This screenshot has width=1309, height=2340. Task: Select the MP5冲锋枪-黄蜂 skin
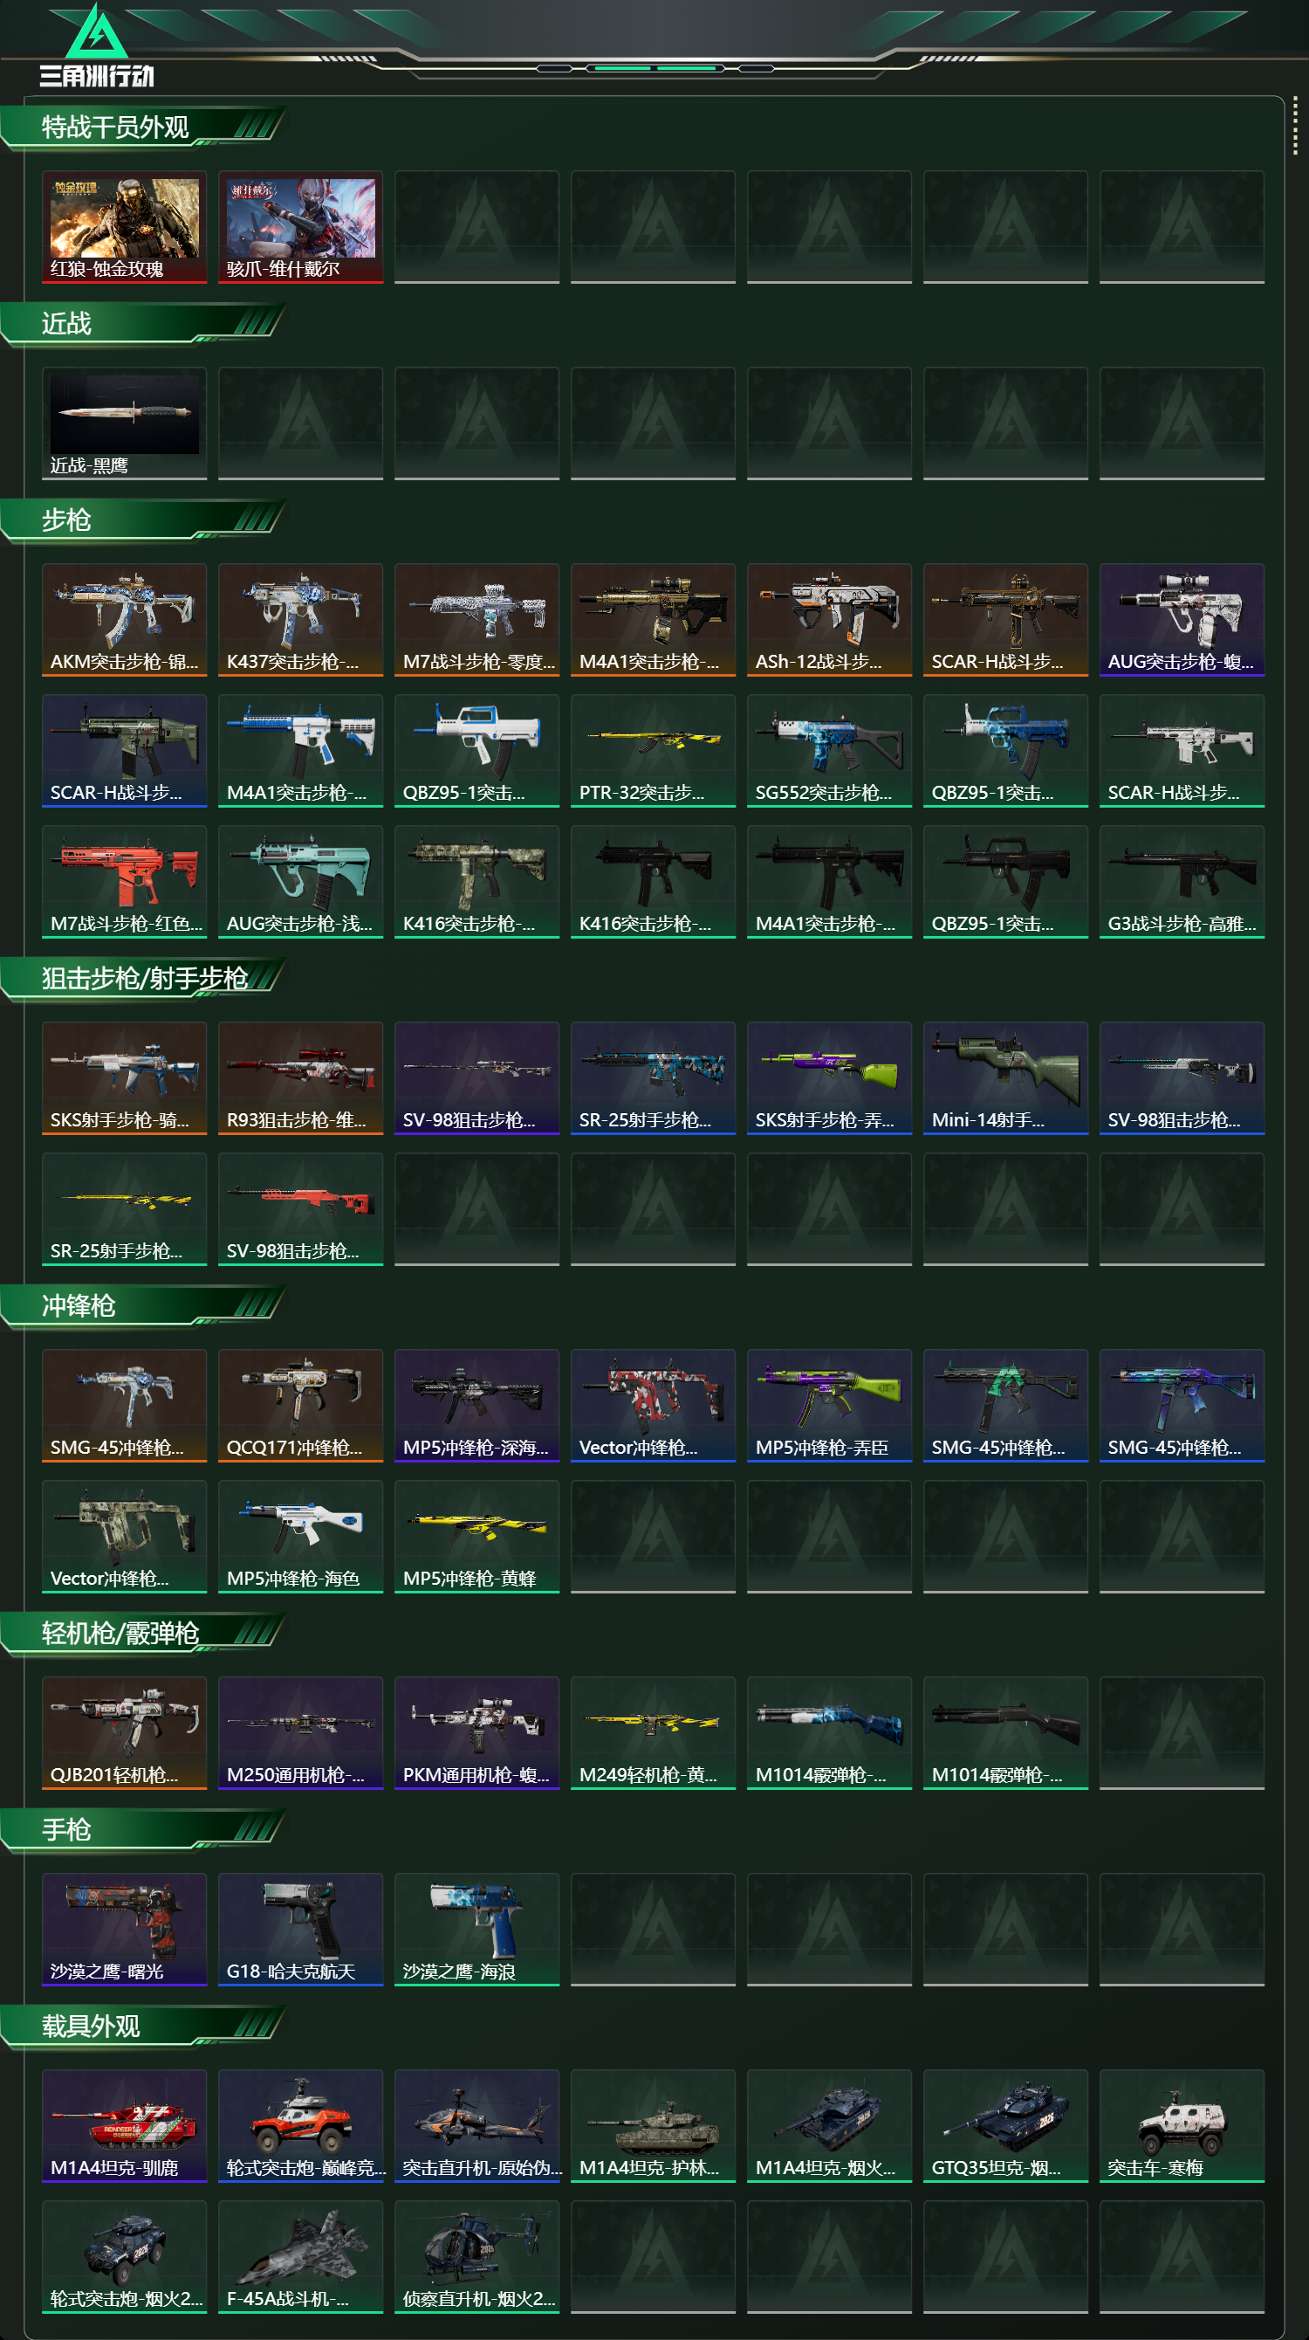tap(476, 1536)
